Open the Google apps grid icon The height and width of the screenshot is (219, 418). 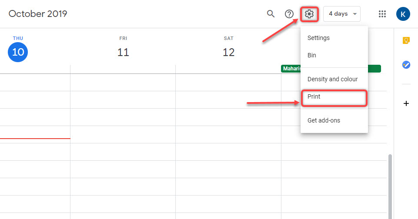click(x=382, y=14)
